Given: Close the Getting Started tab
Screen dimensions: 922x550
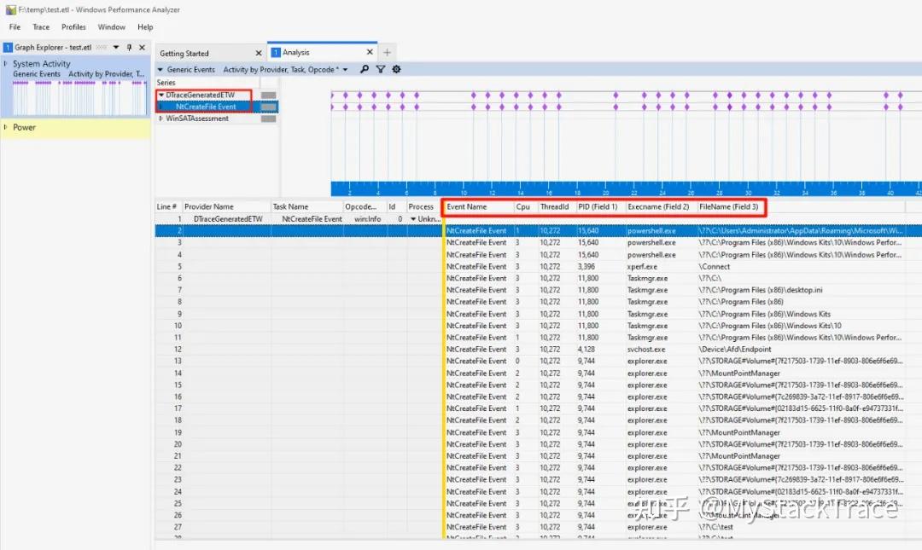Looking at the screenshot, I should (258, 53).
